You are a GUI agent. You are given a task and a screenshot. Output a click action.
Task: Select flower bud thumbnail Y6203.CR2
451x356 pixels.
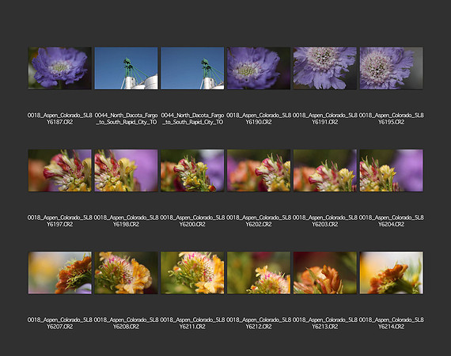click(325, 171)
